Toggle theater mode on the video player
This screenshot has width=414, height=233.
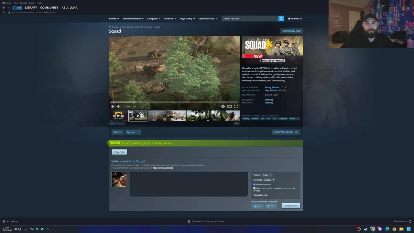click(229, 106)
